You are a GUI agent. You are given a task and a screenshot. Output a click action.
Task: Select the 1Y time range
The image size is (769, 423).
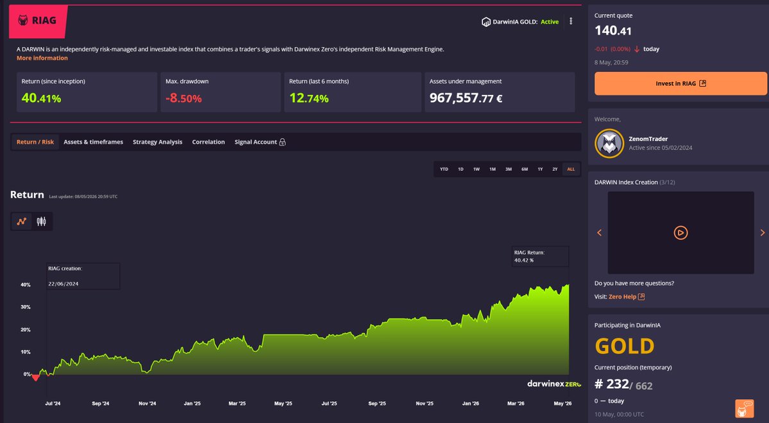[x=540, y=169]
